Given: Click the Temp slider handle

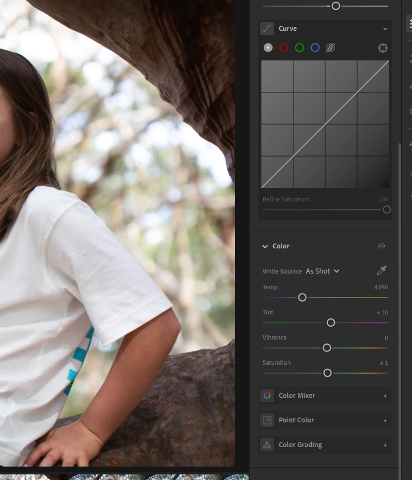Looking at the screenshot, I should pyautogui.click(x=302, y=298).
